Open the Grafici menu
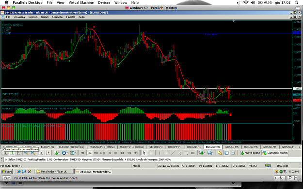Image resolution: width=303 pixels, height=189 pixels. 45,17
